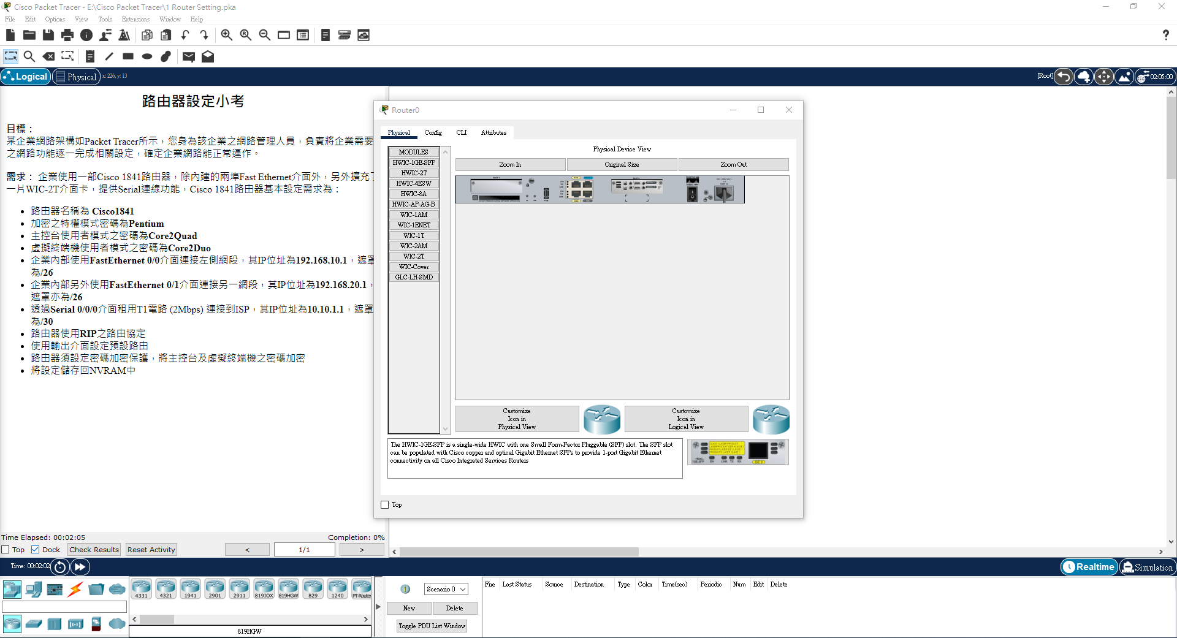1177x638 pixels.
Task: Switch to the CLI tab in Router0
Action: point(462,132)
